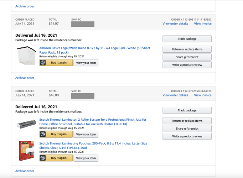The image size is (243, 178).
Task: Archive the $48.00 laminator order
Action: tap(25, 171)
